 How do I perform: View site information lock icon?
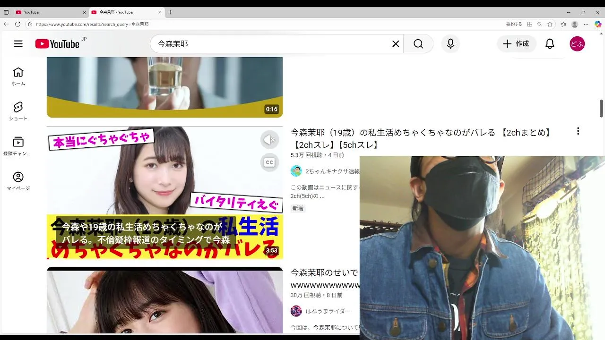tap(30, 24)
